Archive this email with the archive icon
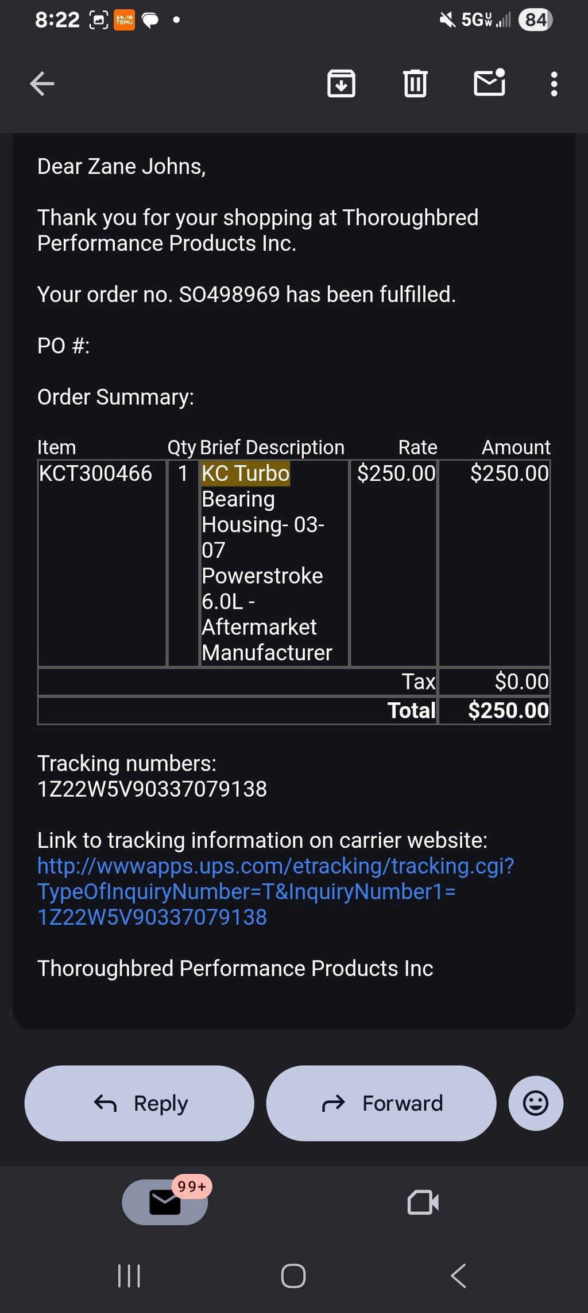The image size is (588, 1313). (x=341, y=83)
